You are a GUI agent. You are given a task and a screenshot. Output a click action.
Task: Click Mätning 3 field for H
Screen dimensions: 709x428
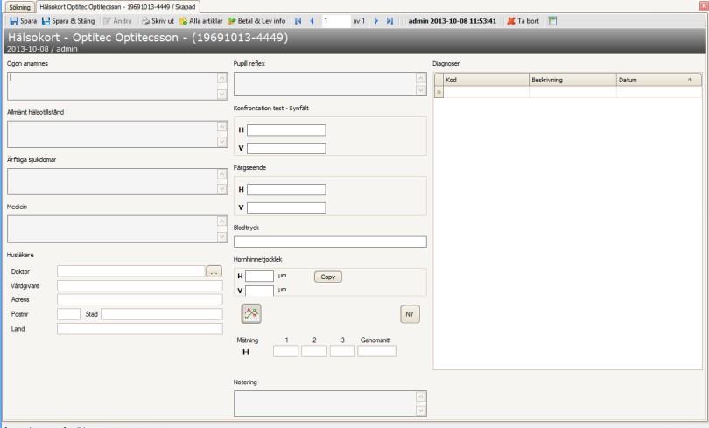pyautogui.click(x=342, y=351)
